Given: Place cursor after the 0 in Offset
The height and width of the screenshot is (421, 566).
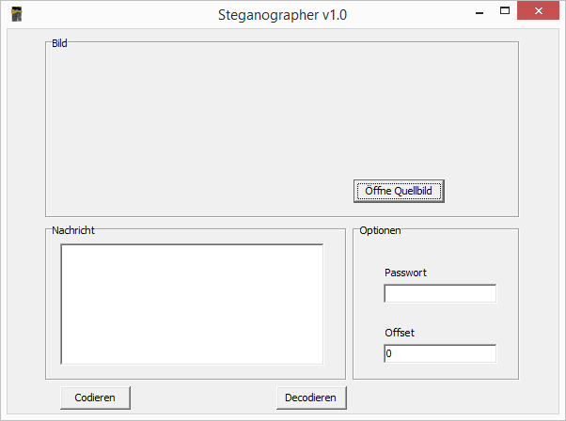Looking at the screenshot, I should pos(392,353).
